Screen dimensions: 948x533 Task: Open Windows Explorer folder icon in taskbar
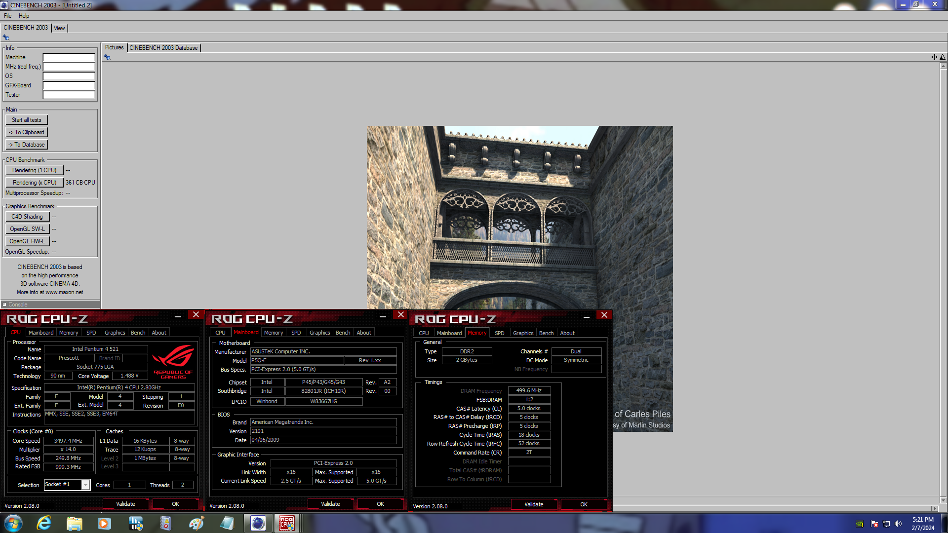pyautogui.click(x=74, y=523)
